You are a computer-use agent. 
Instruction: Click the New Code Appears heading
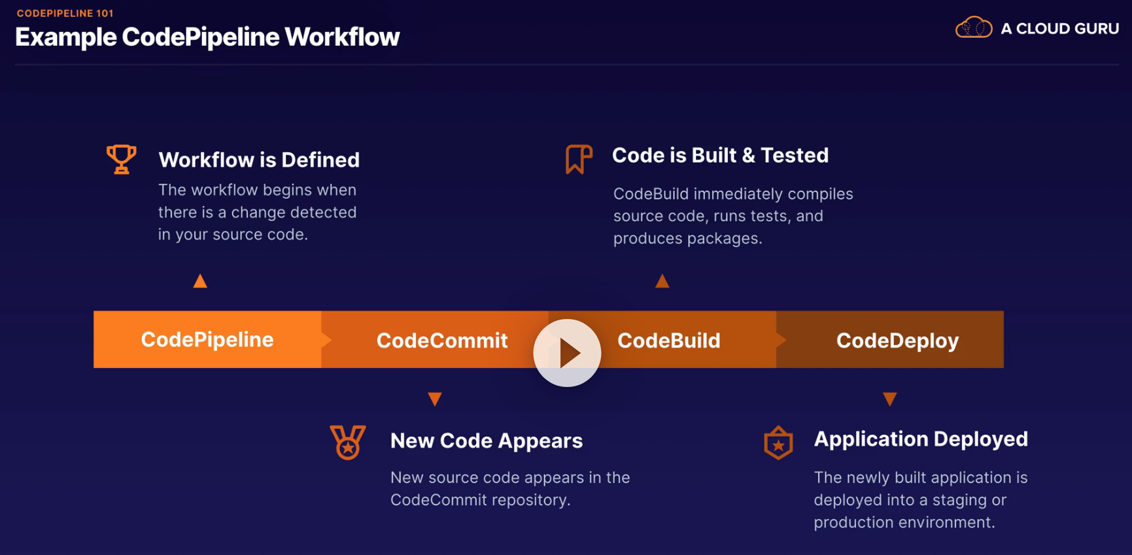pyautogui.click(x=486, y=441)
